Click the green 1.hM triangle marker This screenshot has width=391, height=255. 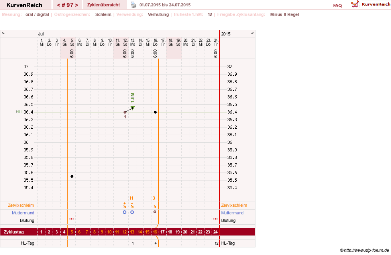pos(133,108)
